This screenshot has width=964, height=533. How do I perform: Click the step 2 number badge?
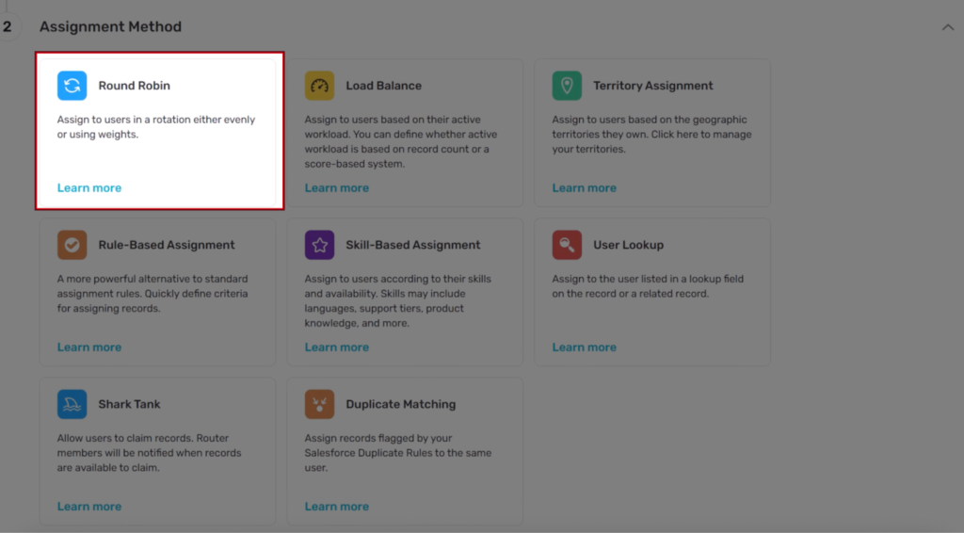8,27
